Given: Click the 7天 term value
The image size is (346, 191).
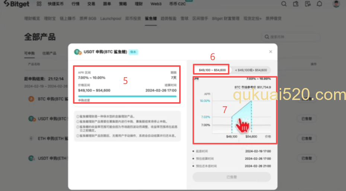Looking at the screenshot, I should (174, 78).
